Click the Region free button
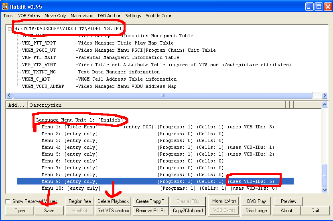Image resolution: width=333 pixels, height=221 pixels. [80, 201]
